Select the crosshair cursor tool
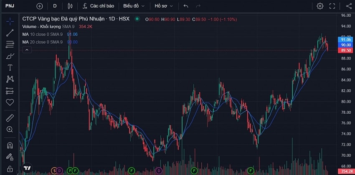The width and height of the screenshot is (355, 175). [10, 21]
